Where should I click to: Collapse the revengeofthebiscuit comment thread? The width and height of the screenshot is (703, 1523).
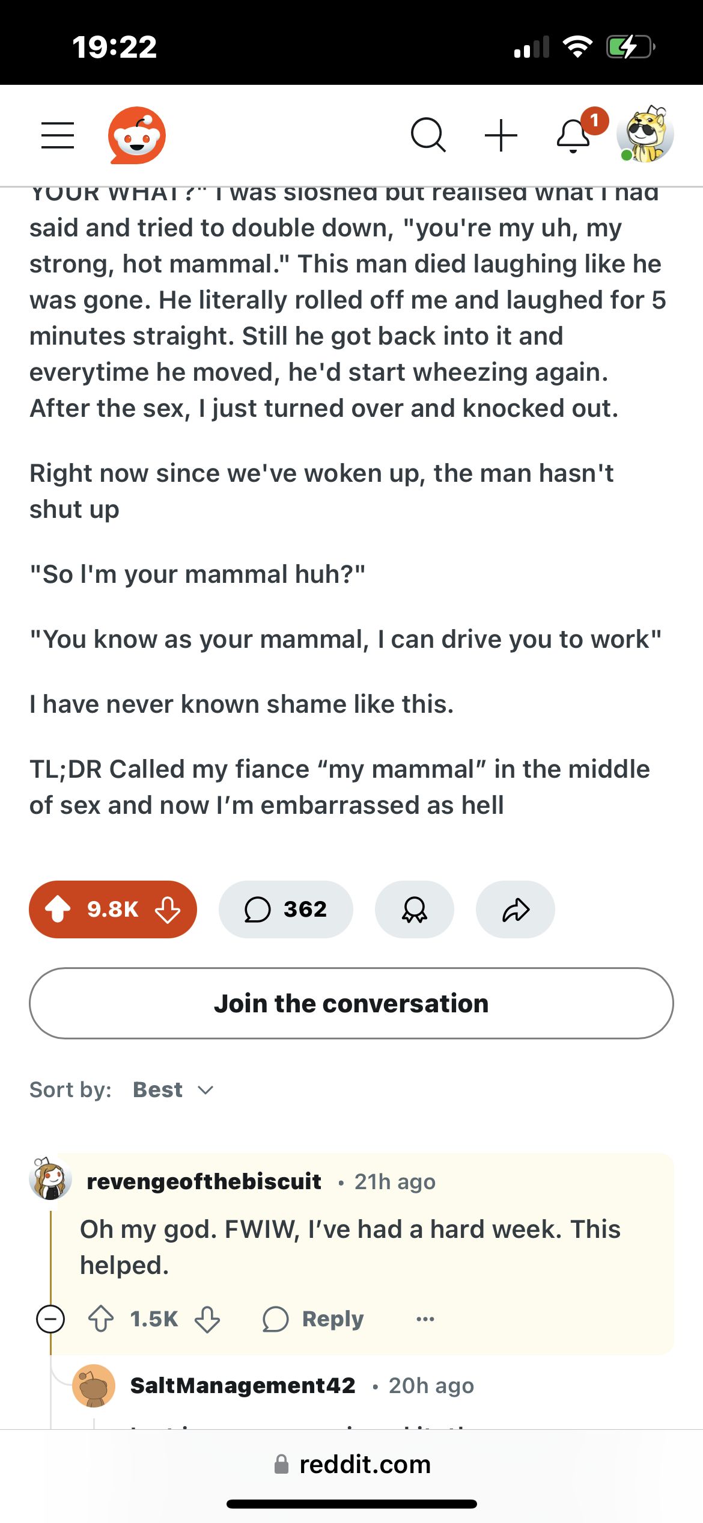(x=50, y=1319)
